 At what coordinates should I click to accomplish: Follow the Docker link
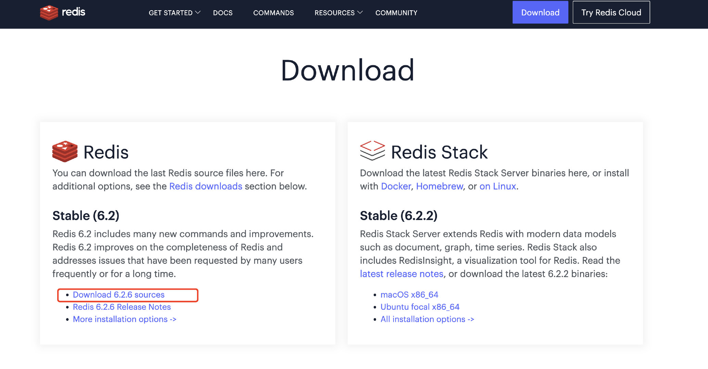tap(396, 186)
